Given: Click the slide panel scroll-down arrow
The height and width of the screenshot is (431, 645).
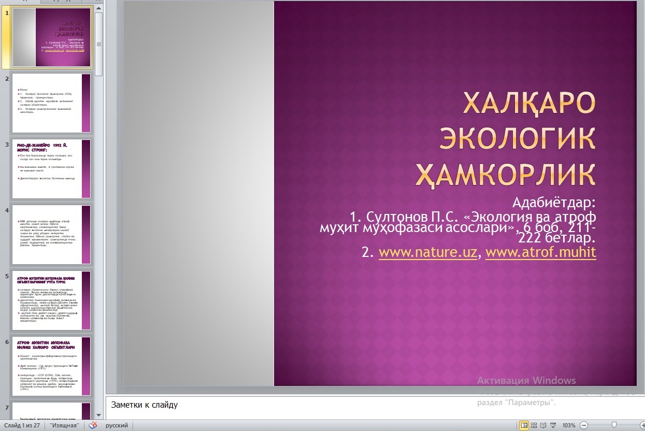Looking at the screenshot, I should point(98,416).
